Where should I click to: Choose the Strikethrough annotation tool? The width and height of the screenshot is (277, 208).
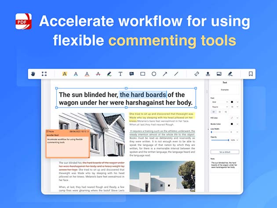(x=98, y=74)
